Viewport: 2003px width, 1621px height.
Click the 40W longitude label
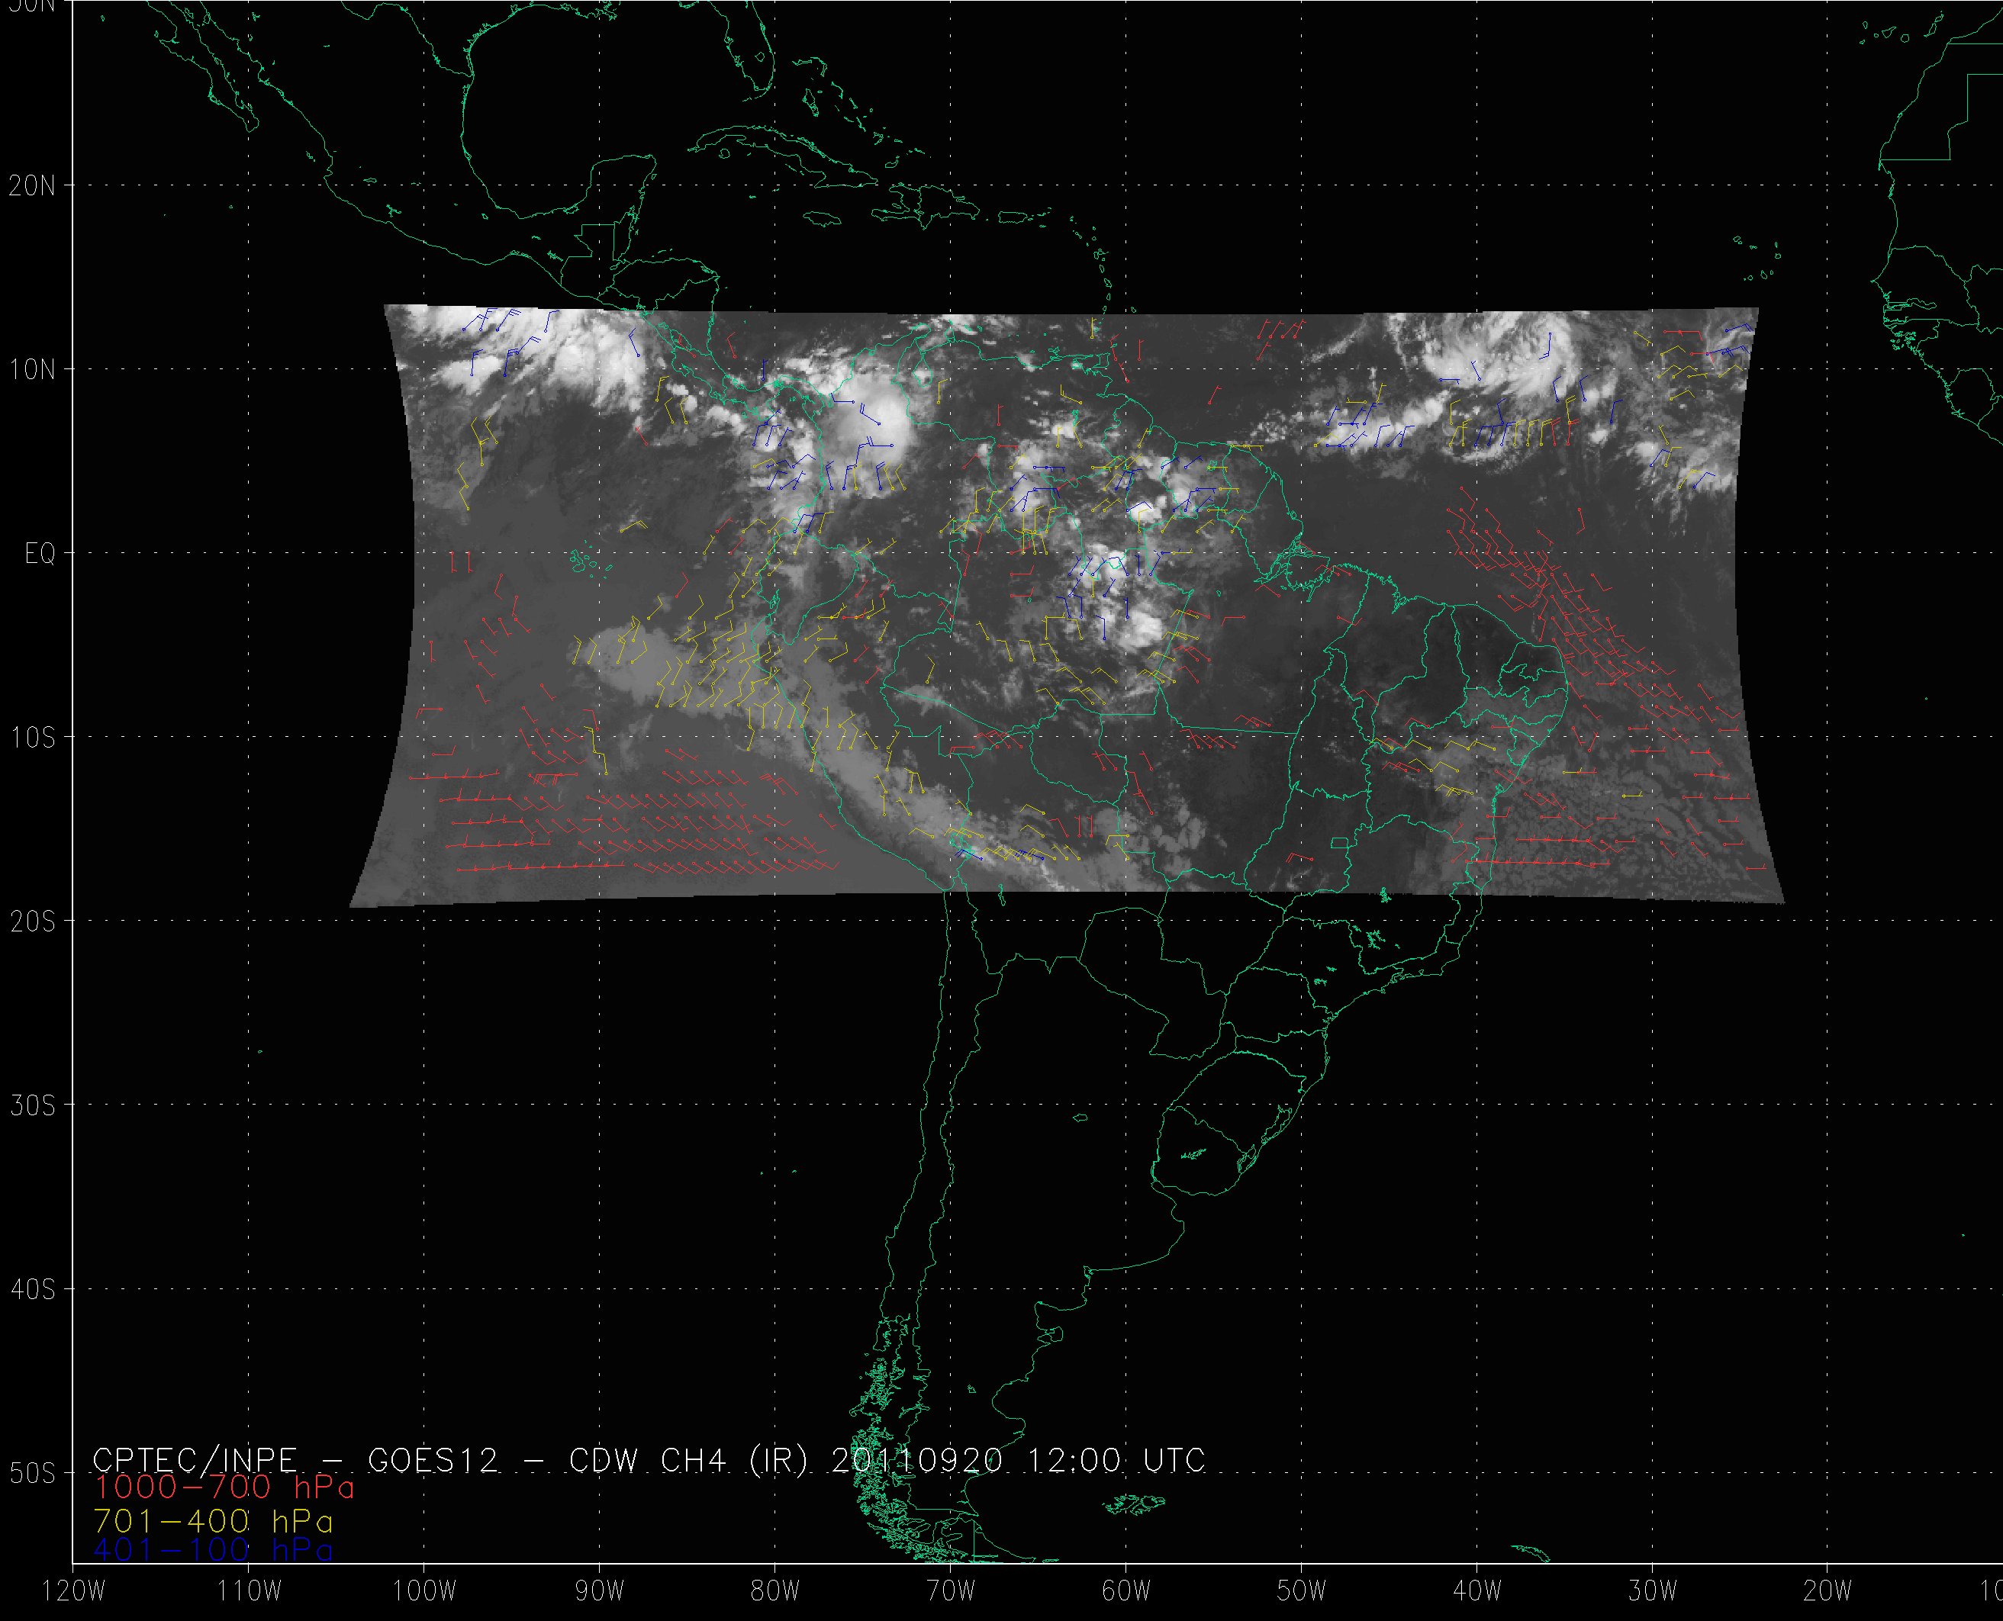coord(1477,1592)
